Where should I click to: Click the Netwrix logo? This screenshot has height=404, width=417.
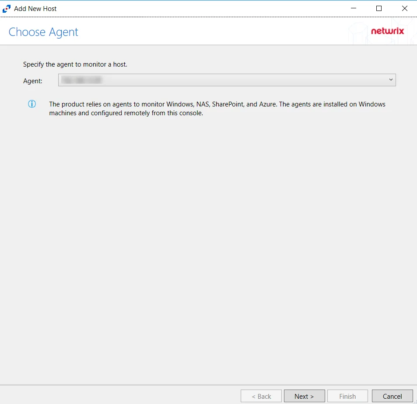click(388, 31)
